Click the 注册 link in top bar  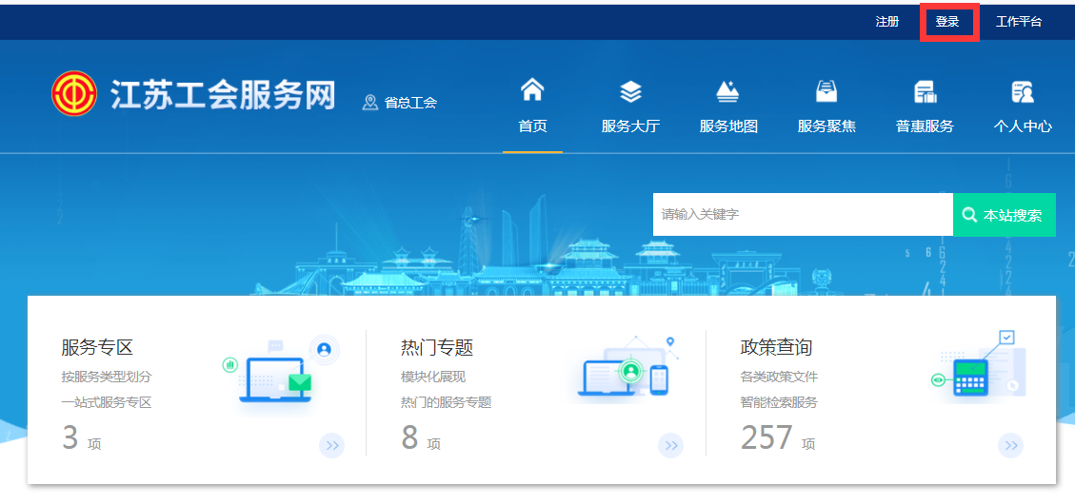(887, 22)
